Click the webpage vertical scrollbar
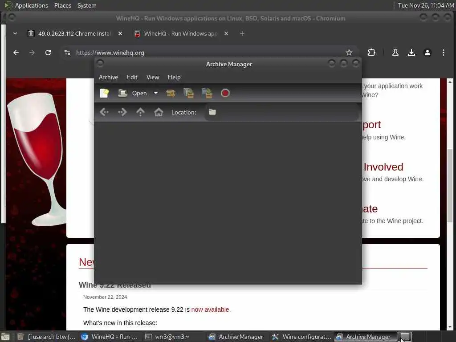 (450, 186)
